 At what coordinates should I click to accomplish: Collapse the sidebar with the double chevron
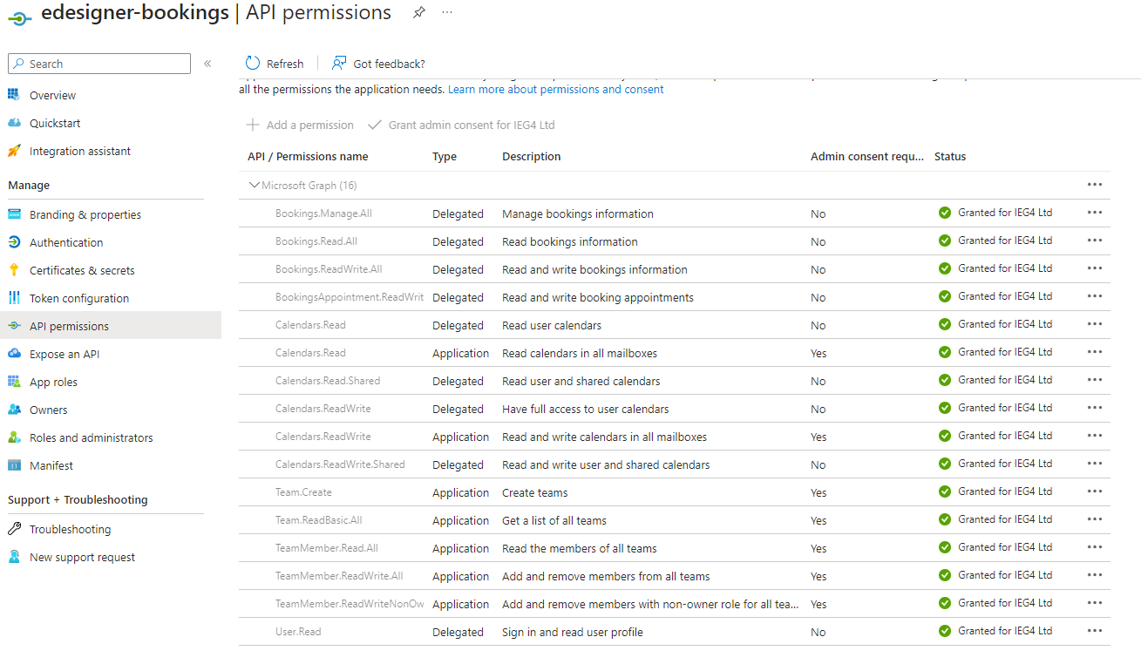point(207,64)
